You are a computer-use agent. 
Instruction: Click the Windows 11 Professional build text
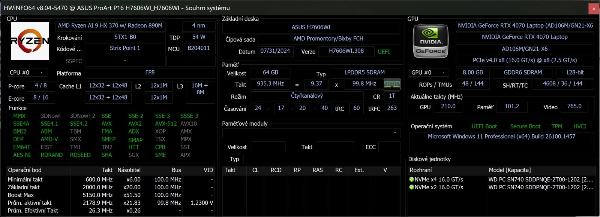pyautogui.click(x=501, y=137)
